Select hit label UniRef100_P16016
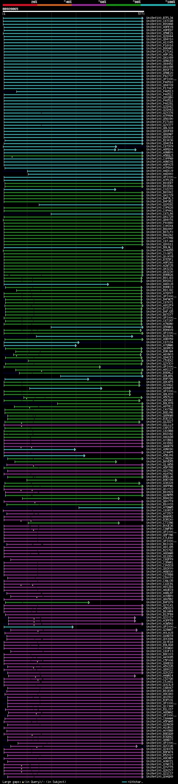 [x=159, y=45]
